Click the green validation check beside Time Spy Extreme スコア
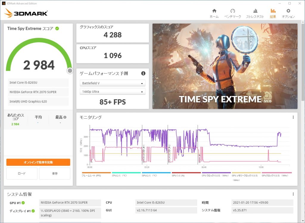 point(57,28)
